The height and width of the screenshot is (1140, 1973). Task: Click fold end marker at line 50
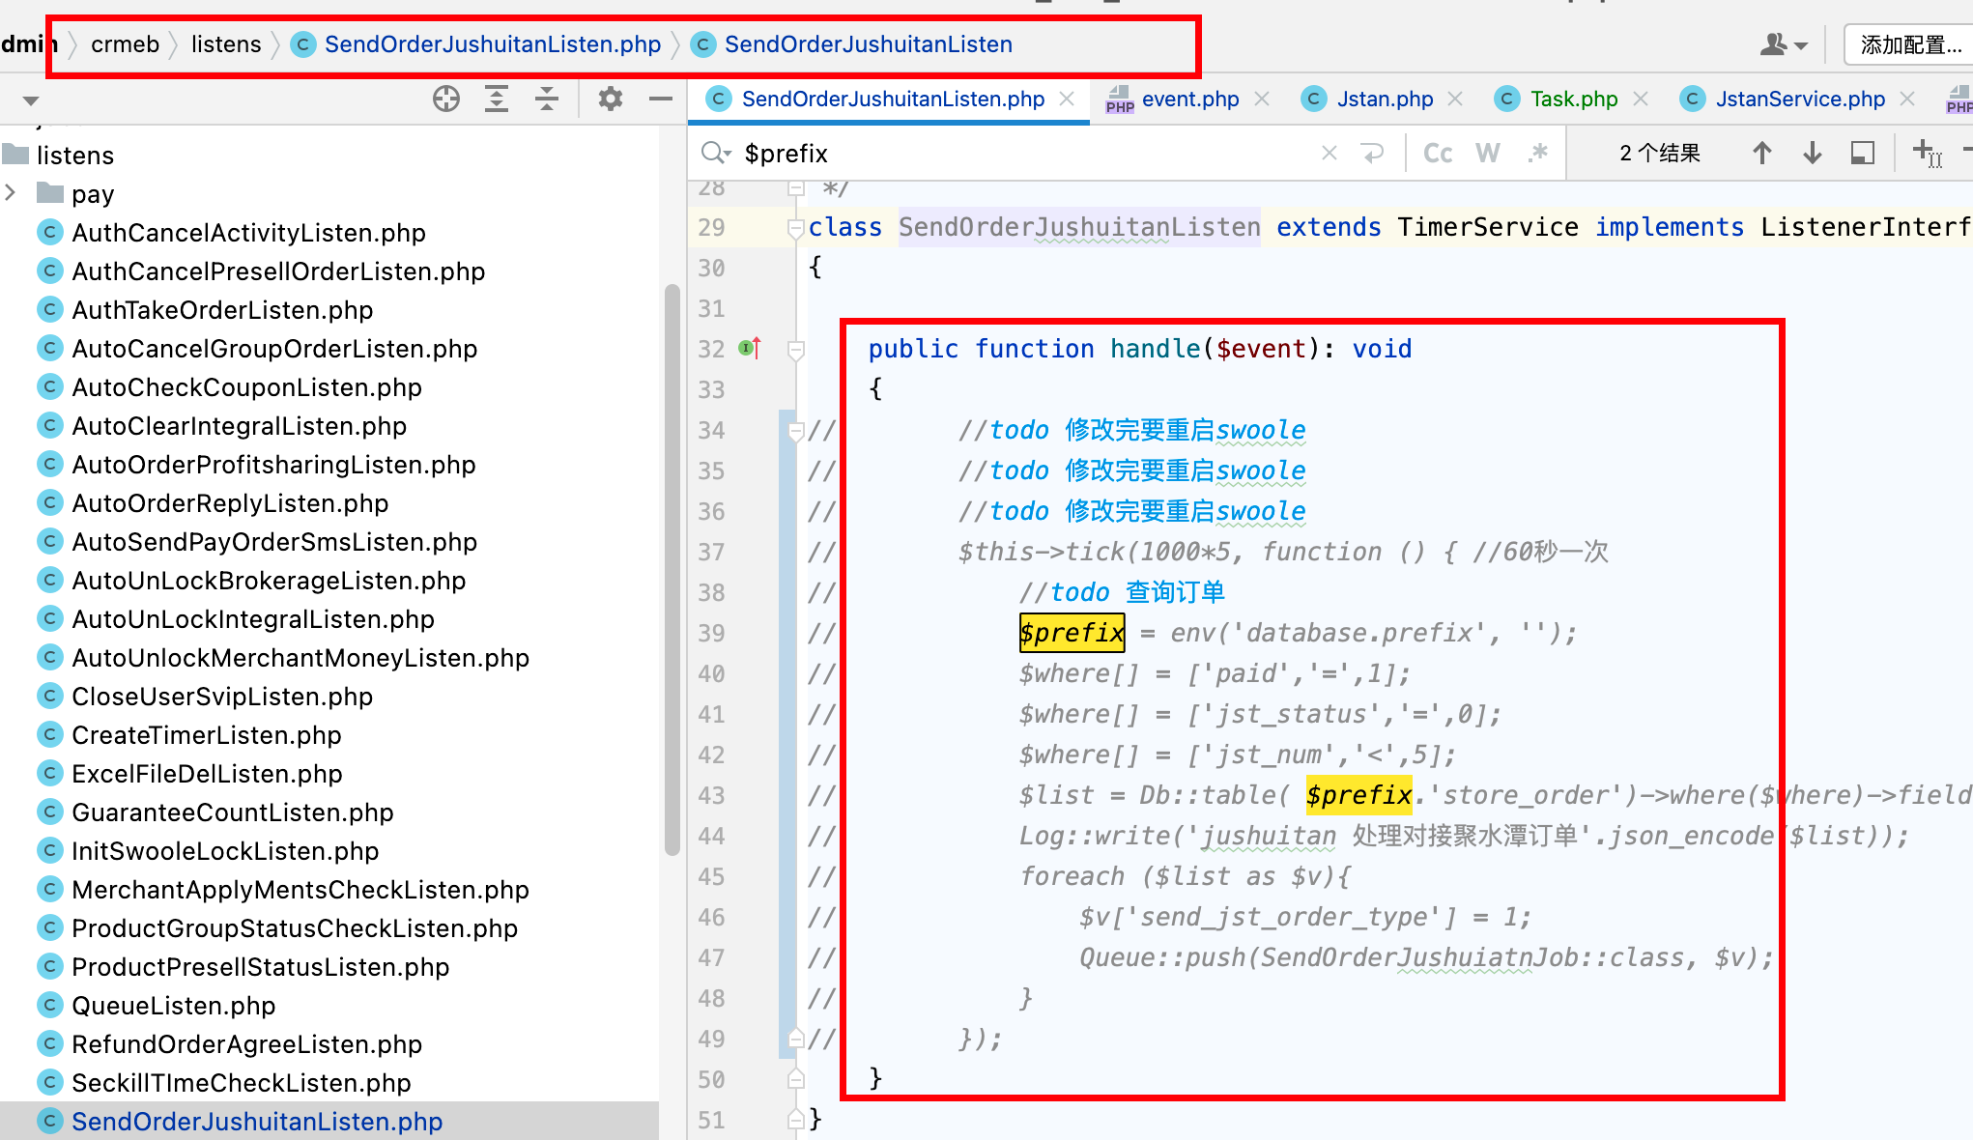point(796,1079)
